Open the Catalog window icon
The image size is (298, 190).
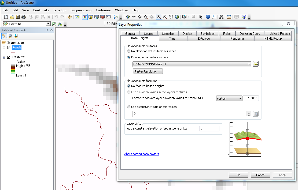(91, 17)
